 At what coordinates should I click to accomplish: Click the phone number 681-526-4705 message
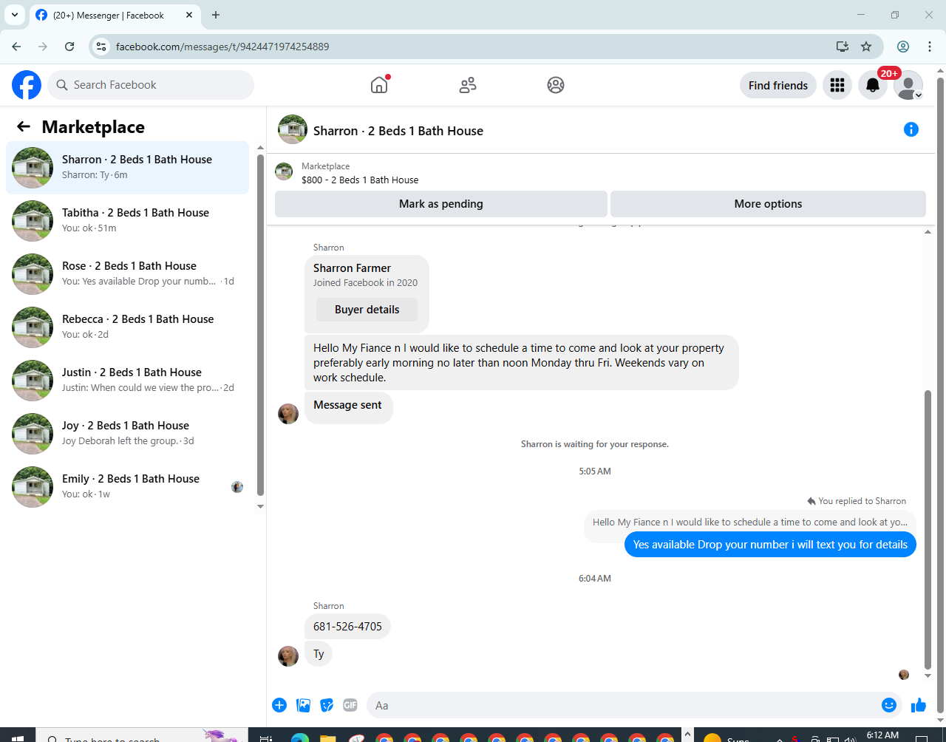[347, 627]
